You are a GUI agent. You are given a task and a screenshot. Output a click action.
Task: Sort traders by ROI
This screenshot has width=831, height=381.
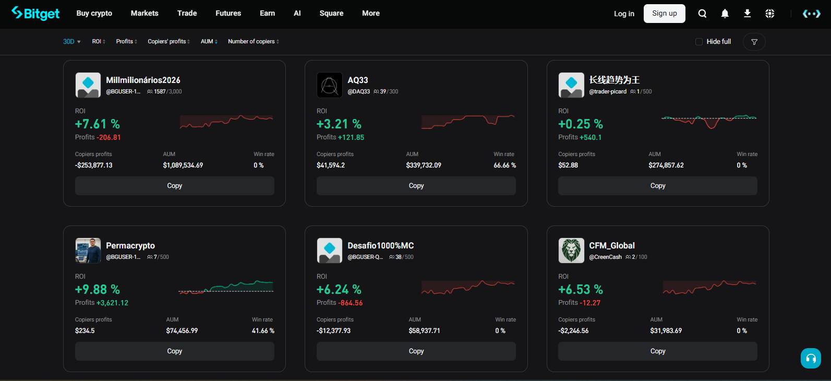click(99, 42)
